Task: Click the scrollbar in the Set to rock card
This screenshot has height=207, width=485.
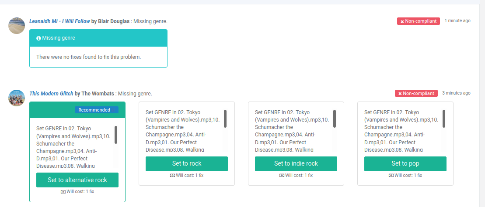Action: [x=225, y=119]
